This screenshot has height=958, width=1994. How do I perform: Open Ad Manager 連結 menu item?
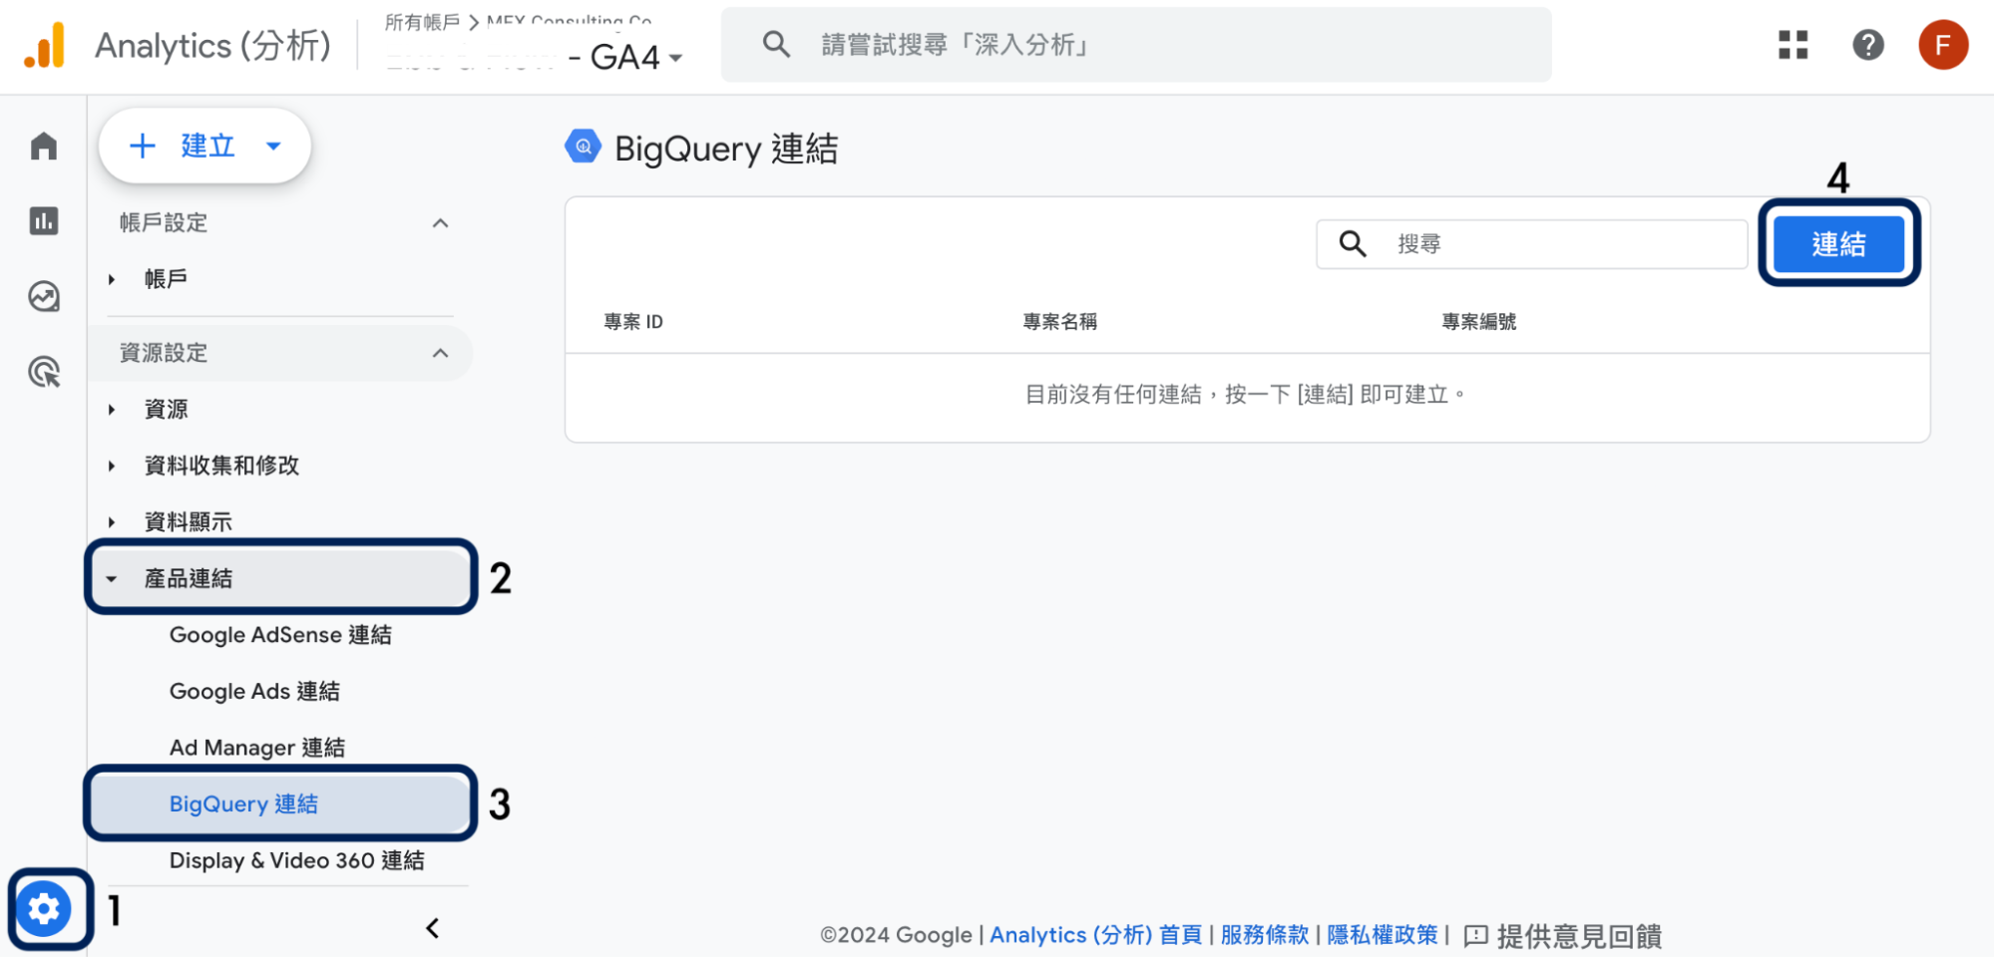257,748
